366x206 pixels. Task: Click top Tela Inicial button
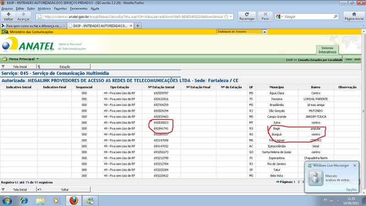click(x=18, y=66)
